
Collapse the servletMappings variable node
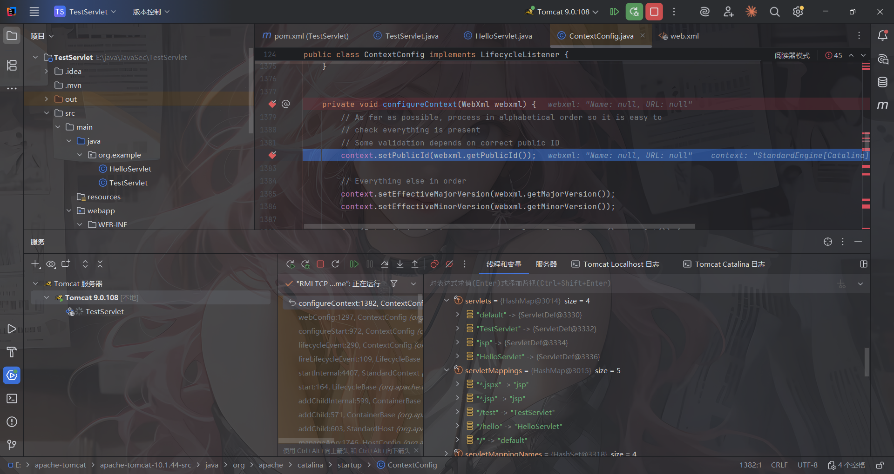pyautogui.click(x=447, y=370)
